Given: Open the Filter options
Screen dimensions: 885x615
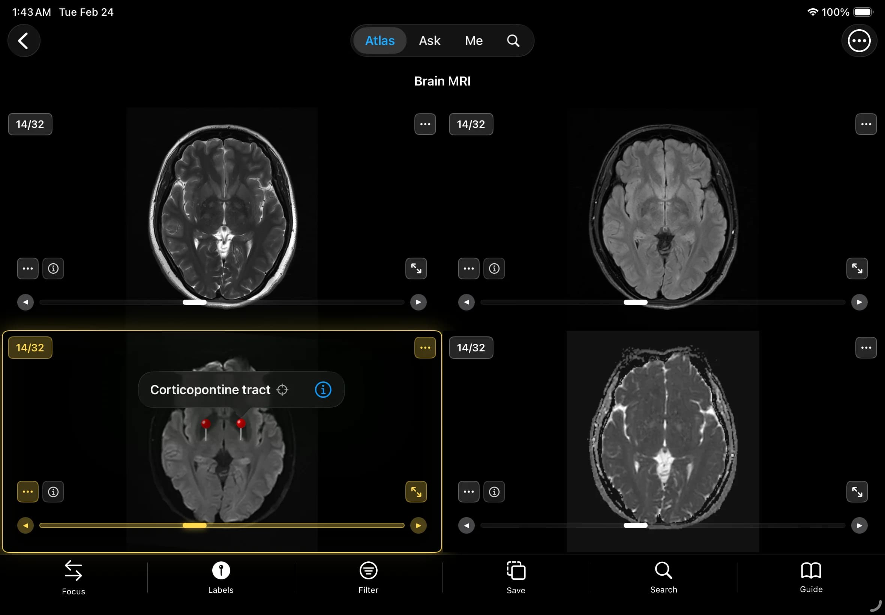Looking at the screenshot, I should point(368,577).
